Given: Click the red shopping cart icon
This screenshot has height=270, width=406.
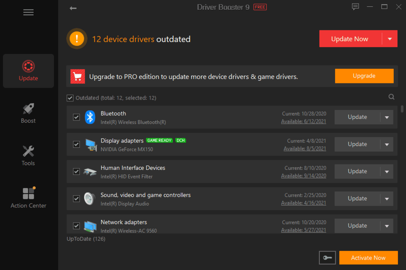Looking at the screenshot, I should (78, 77).
